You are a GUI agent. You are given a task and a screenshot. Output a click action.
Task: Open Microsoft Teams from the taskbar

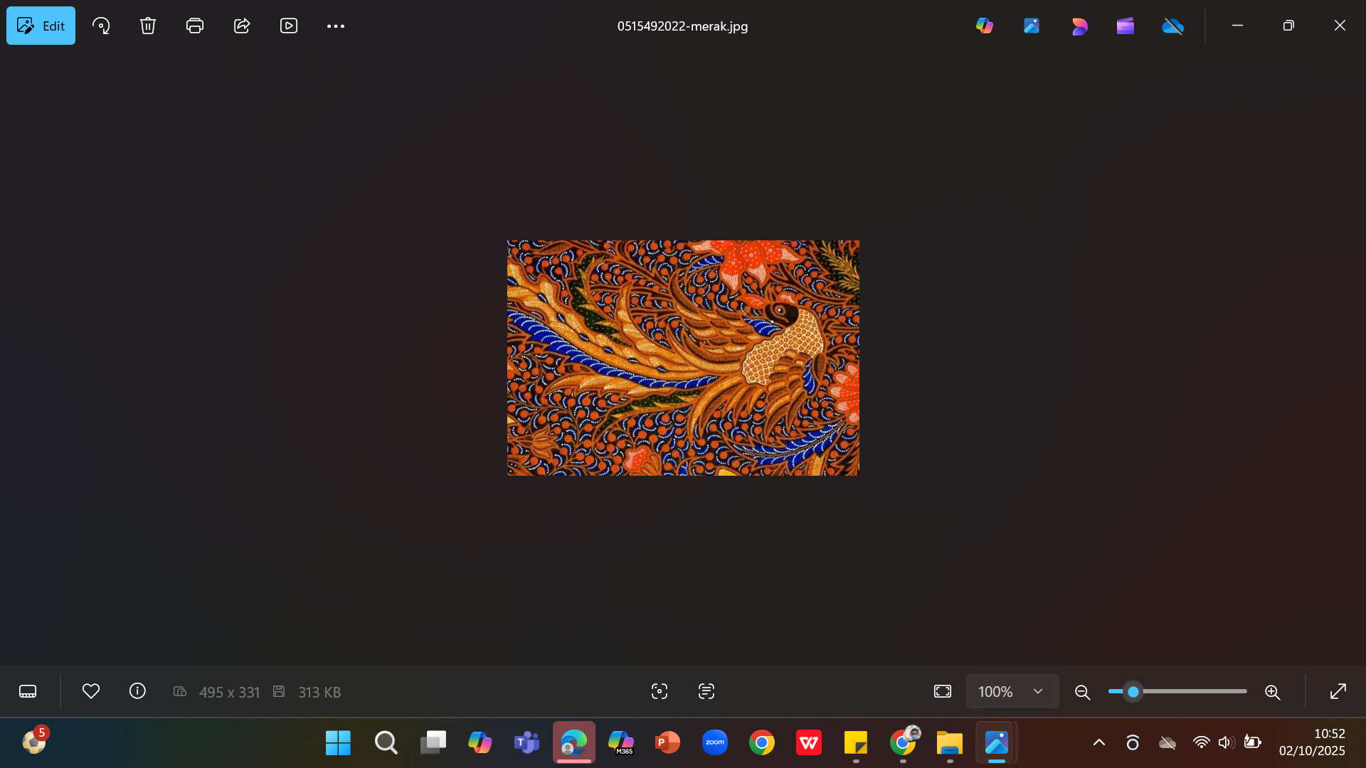526,743
